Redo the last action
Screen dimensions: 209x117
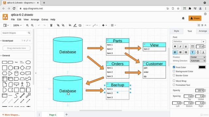(x=44, y=25)
